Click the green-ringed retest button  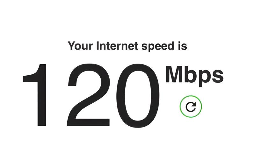point(191,107)
